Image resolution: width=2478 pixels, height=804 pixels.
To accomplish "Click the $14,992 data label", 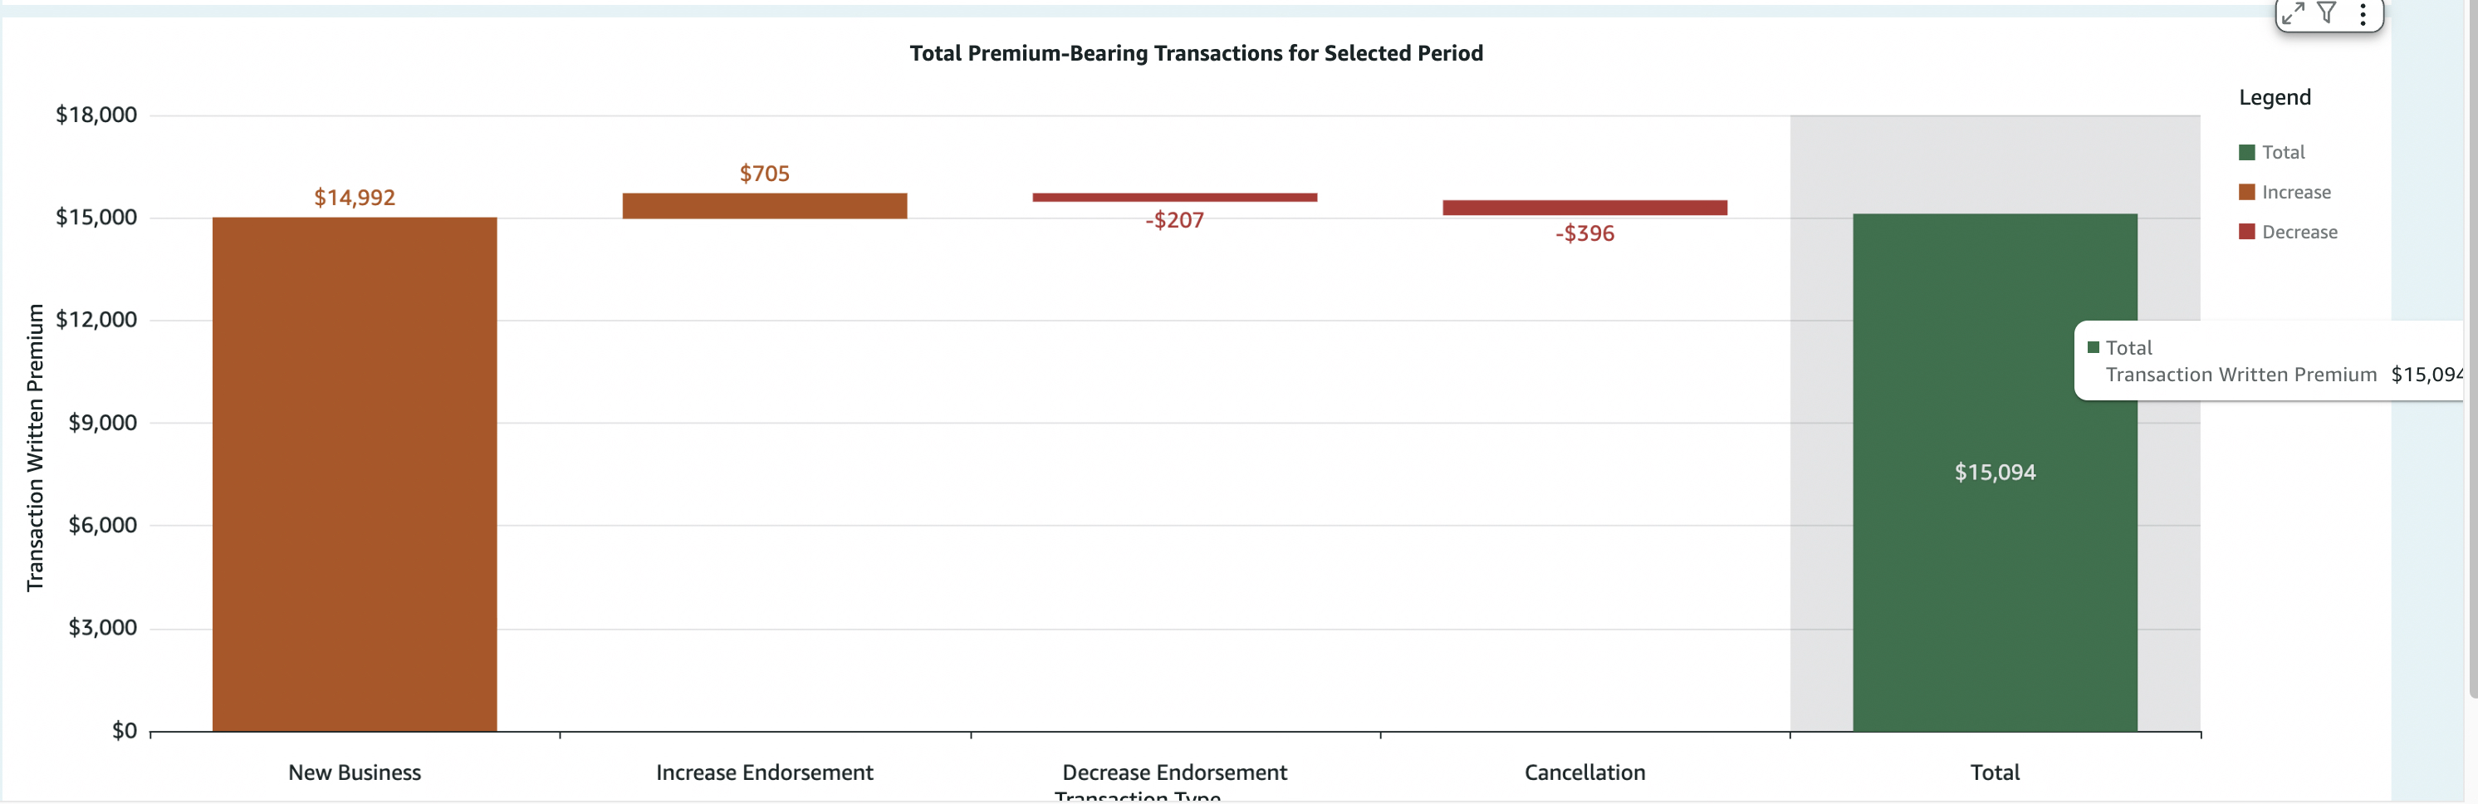I will (354, 197).
